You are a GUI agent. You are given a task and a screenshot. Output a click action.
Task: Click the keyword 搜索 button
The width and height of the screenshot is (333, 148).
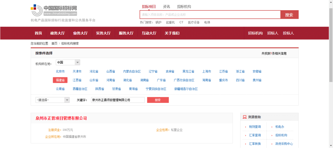point(158,100)
